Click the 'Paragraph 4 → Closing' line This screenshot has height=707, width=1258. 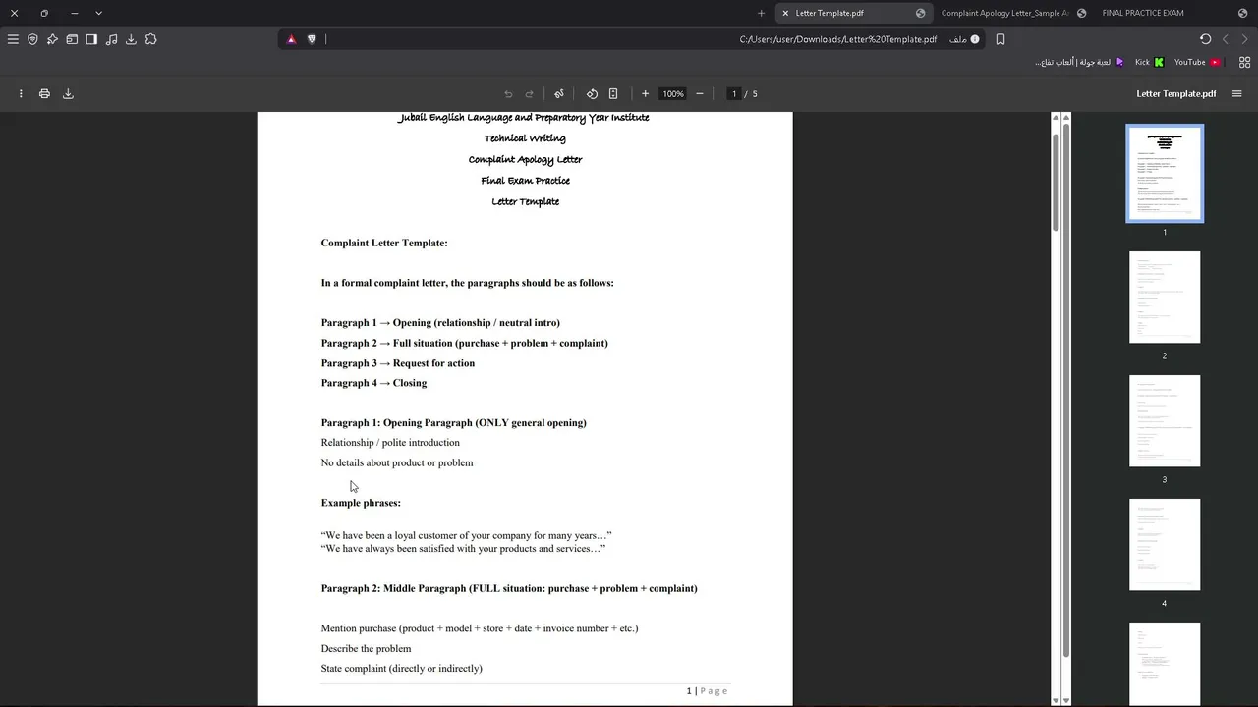tap(373, 383)
